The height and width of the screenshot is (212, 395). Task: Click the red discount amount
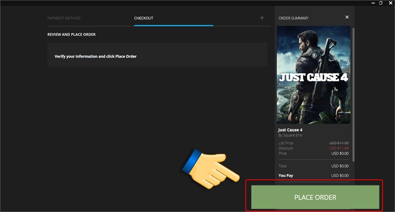click(338, 148)
